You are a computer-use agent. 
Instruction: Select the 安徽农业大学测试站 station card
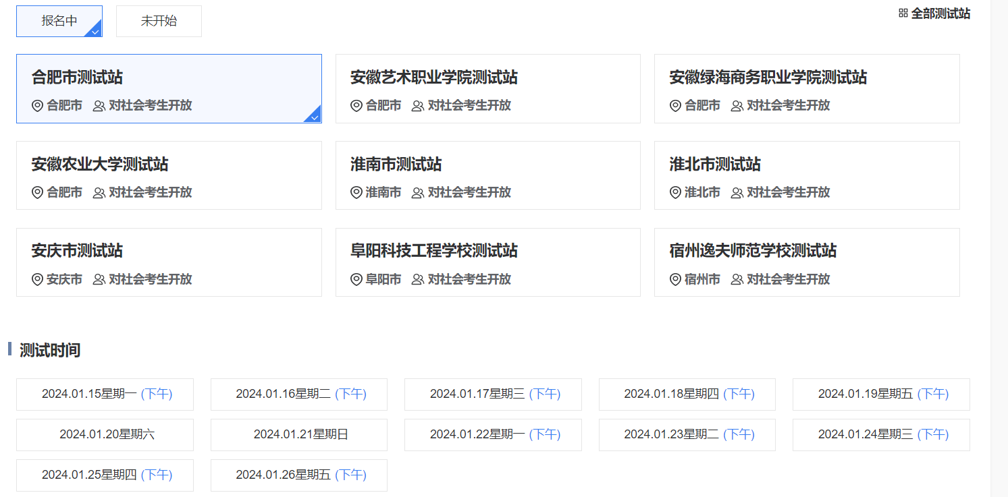tap(169, 175)
